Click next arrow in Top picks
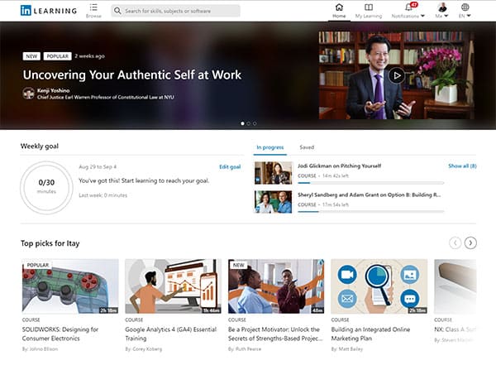This screenshot has height=370, width=496. [x=470, y=243]
